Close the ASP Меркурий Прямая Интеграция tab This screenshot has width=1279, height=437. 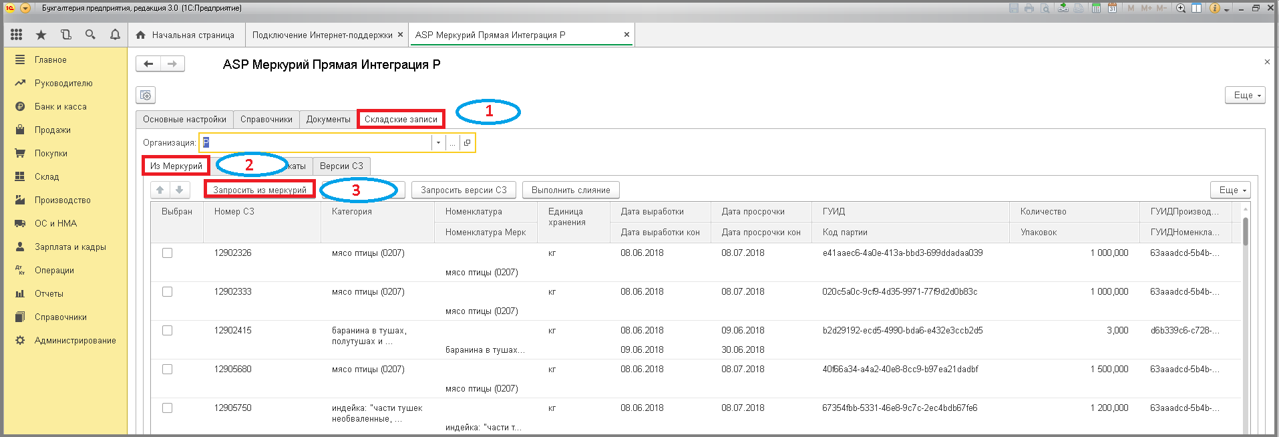626,35
